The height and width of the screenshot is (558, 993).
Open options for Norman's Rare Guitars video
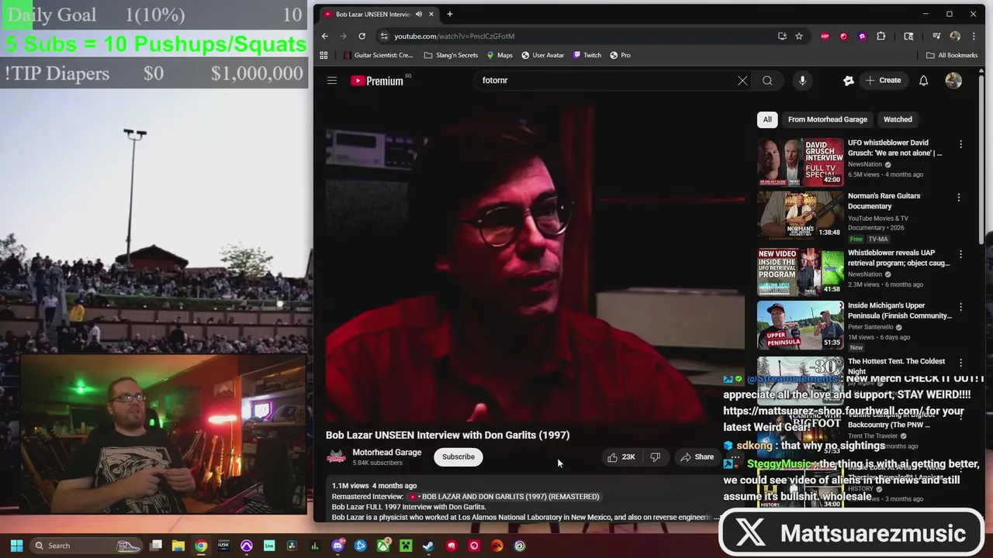(959, 198)
